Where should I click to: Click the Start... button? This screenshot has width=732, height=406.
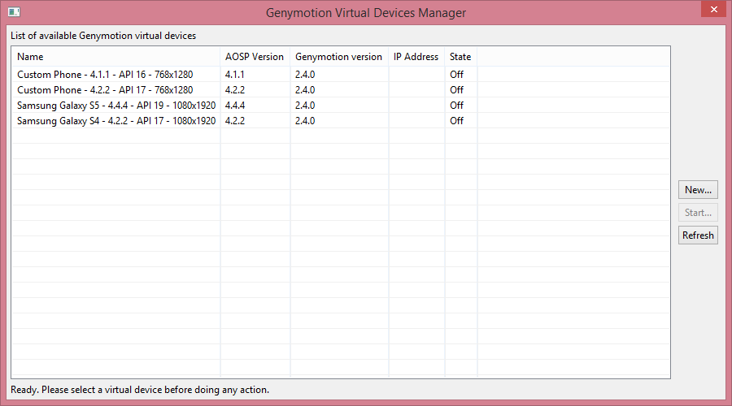pos(698,213)
